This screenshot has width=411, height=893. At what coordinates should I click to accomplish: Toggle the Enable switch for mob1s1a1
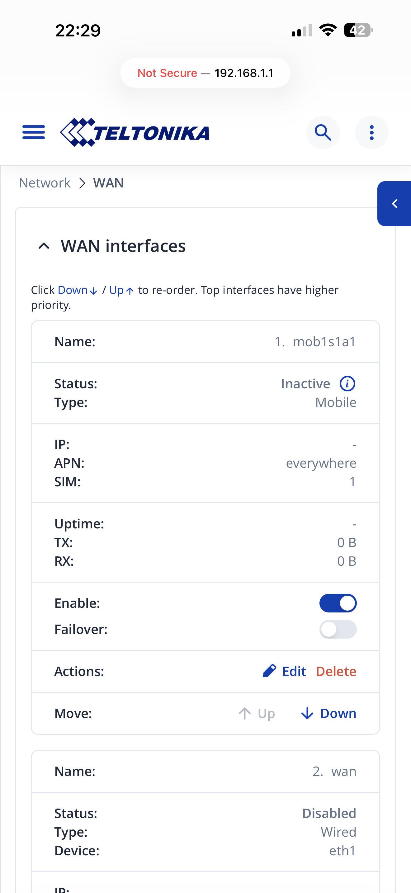pos(338,603)
